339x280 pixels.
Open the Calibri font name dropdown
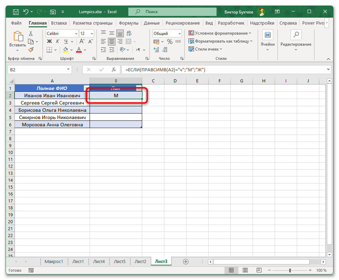[x=75, y=34]
